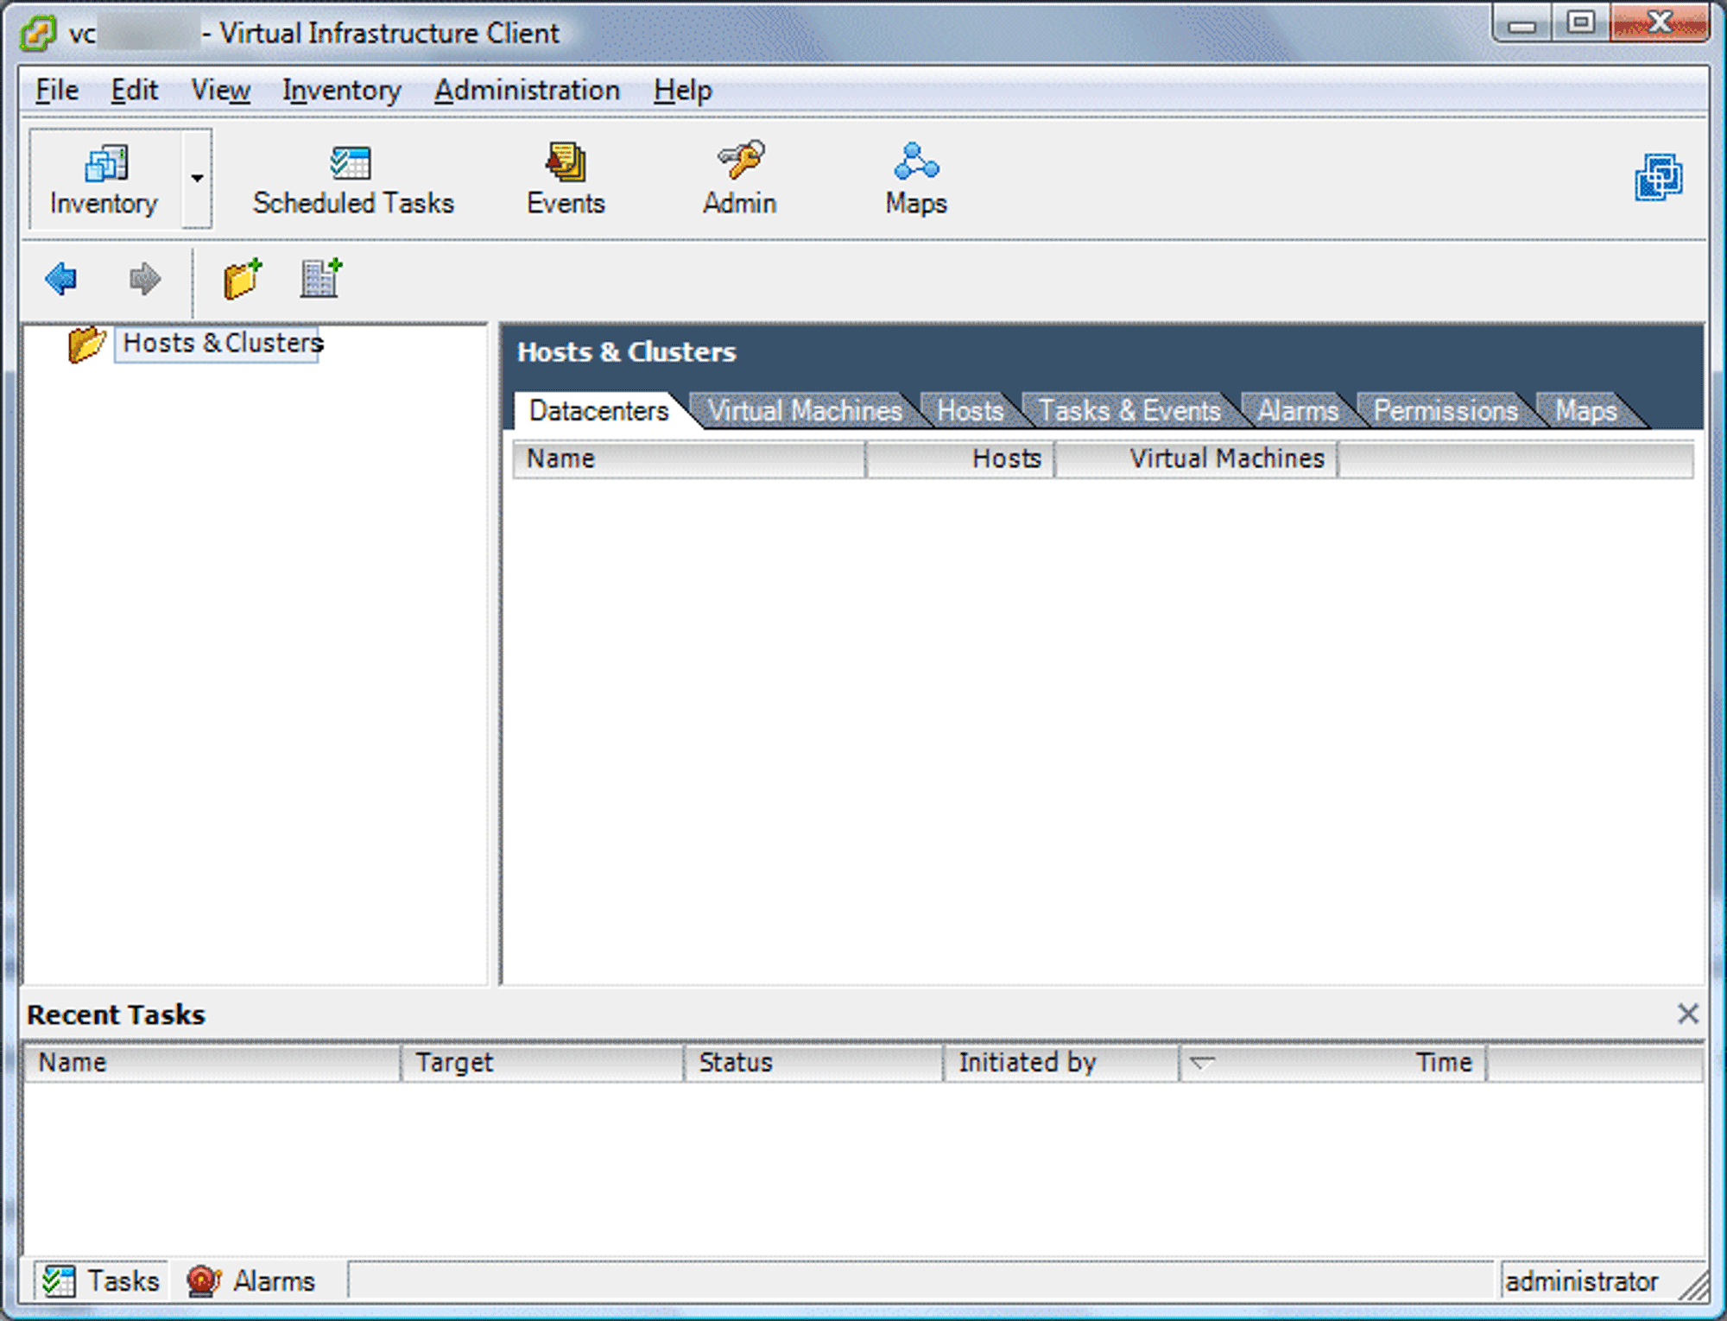Click the Recent Tasks heading
1727x1321 pixels.
[x=116, y=1014]
